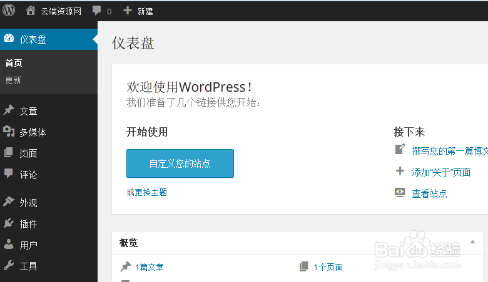This screenshot has width=488, height=282.
Task: Click the edit icon beside 撰写您的第一篇博文
Action: coord(400,149)
